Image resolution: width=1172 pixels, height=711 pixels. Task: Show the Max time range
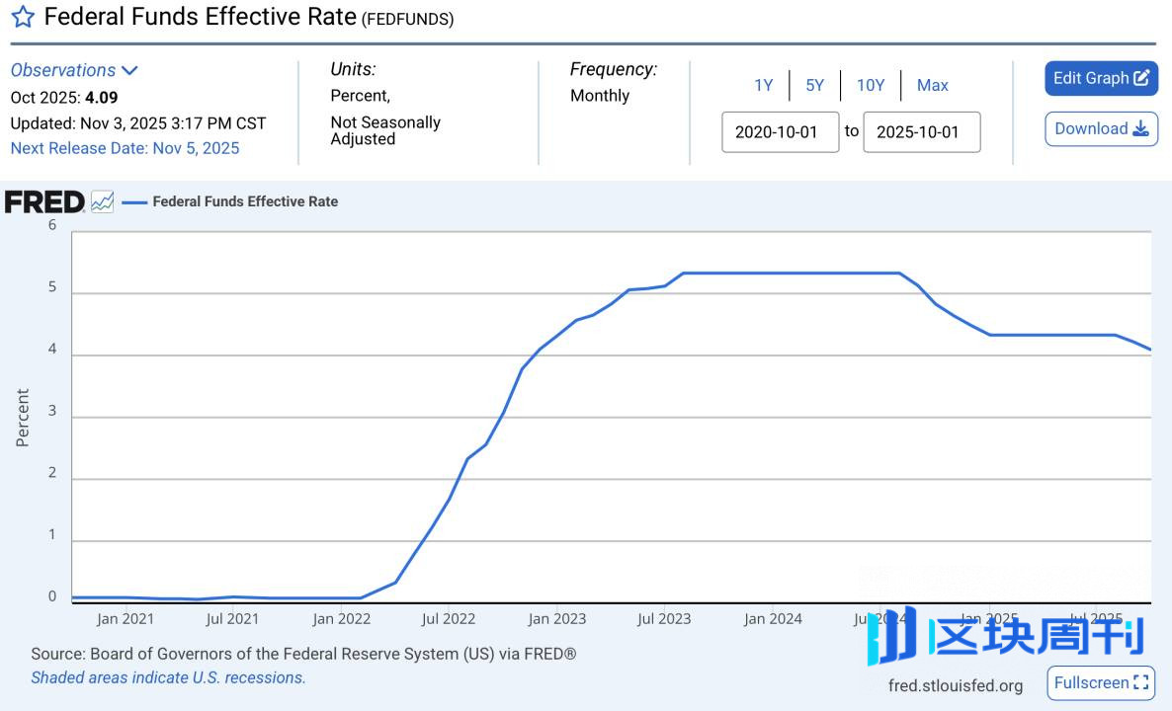pyautogui.click(x=932, y=85)
